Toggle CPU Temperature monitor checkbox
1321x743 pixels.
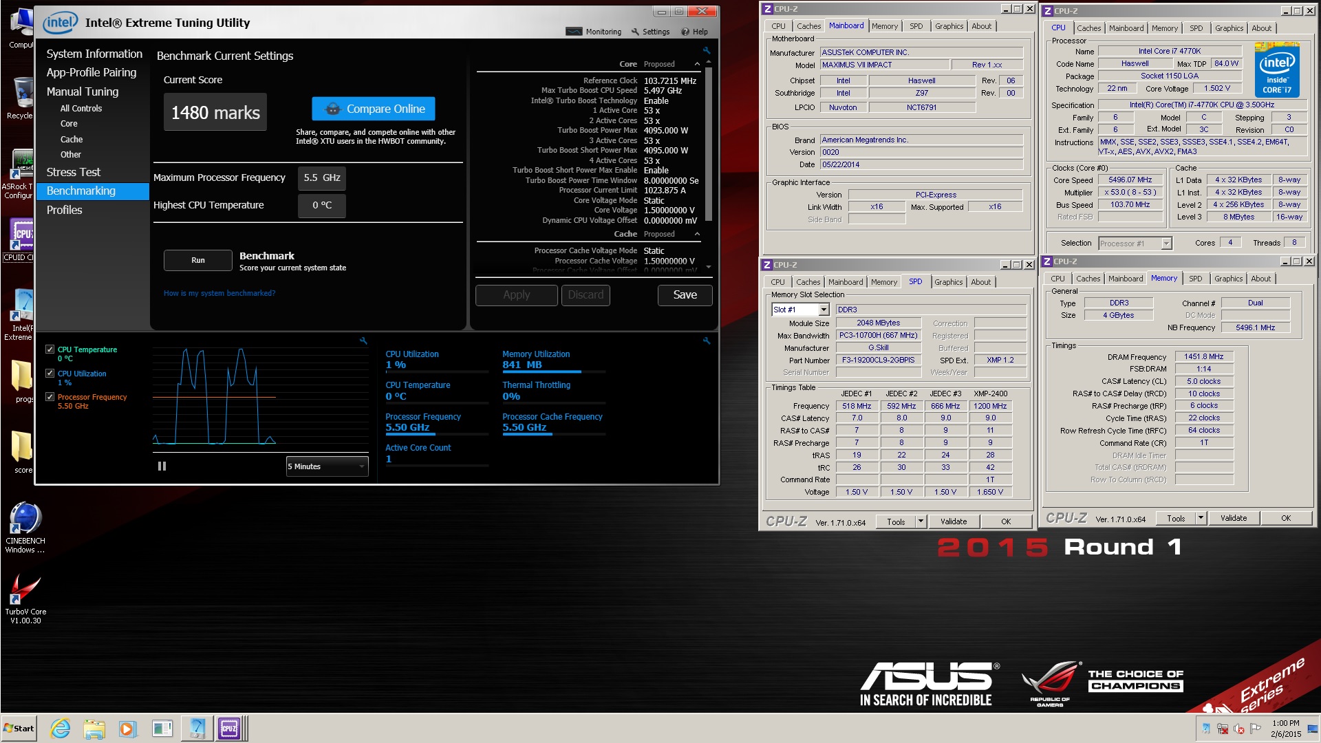tap(50, 349)
